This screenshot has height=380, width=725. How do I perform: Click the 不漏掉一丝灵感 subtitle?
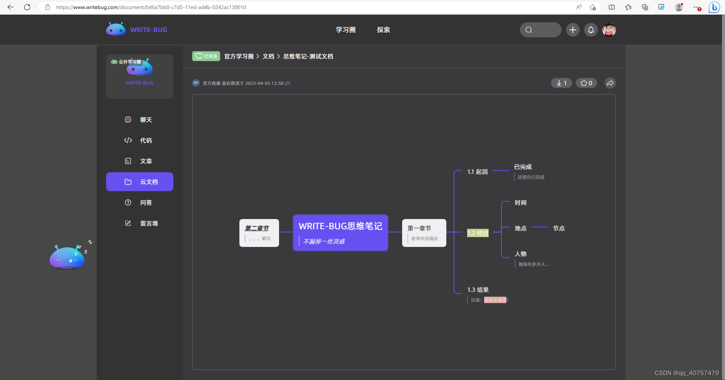(324, 241)
